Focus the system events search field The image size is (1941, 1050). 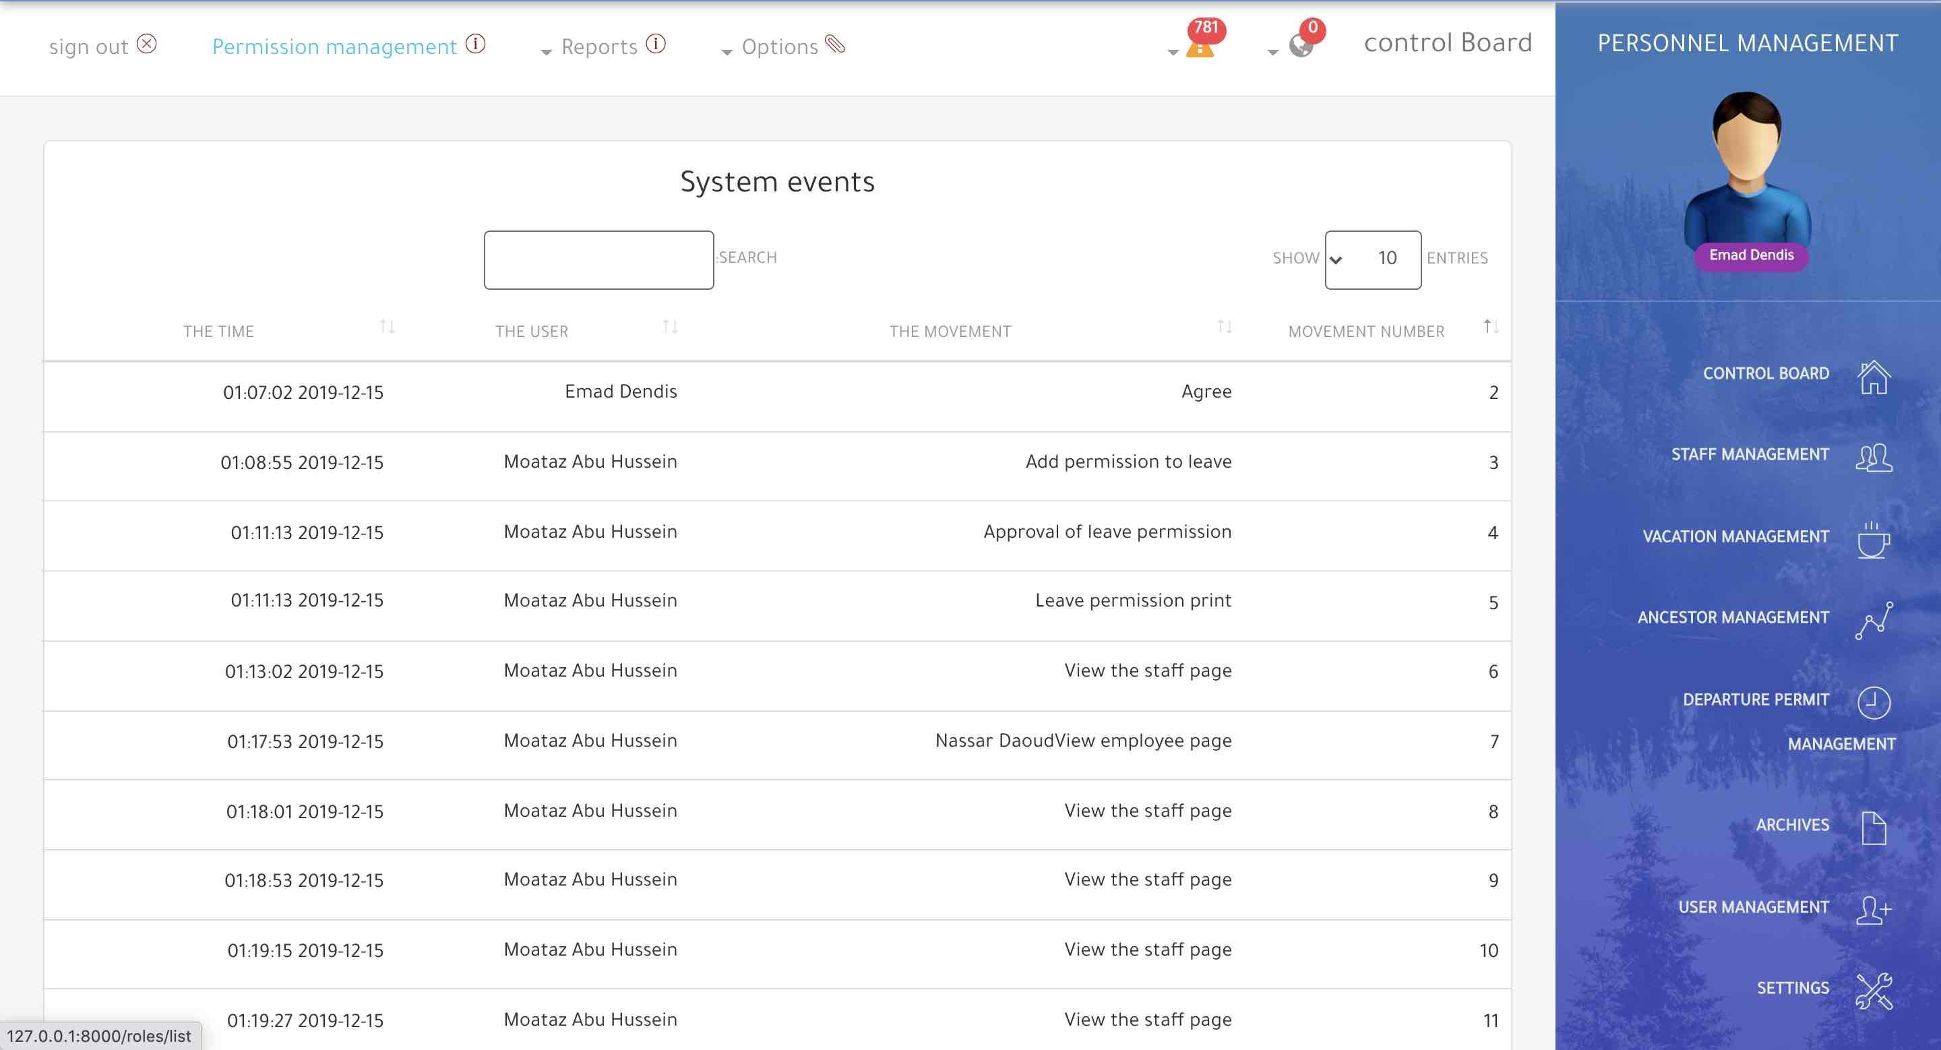tap(598, 260)
